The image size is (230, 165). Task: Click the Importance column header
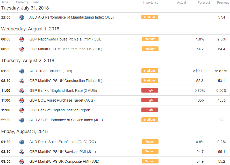point(150,3)
